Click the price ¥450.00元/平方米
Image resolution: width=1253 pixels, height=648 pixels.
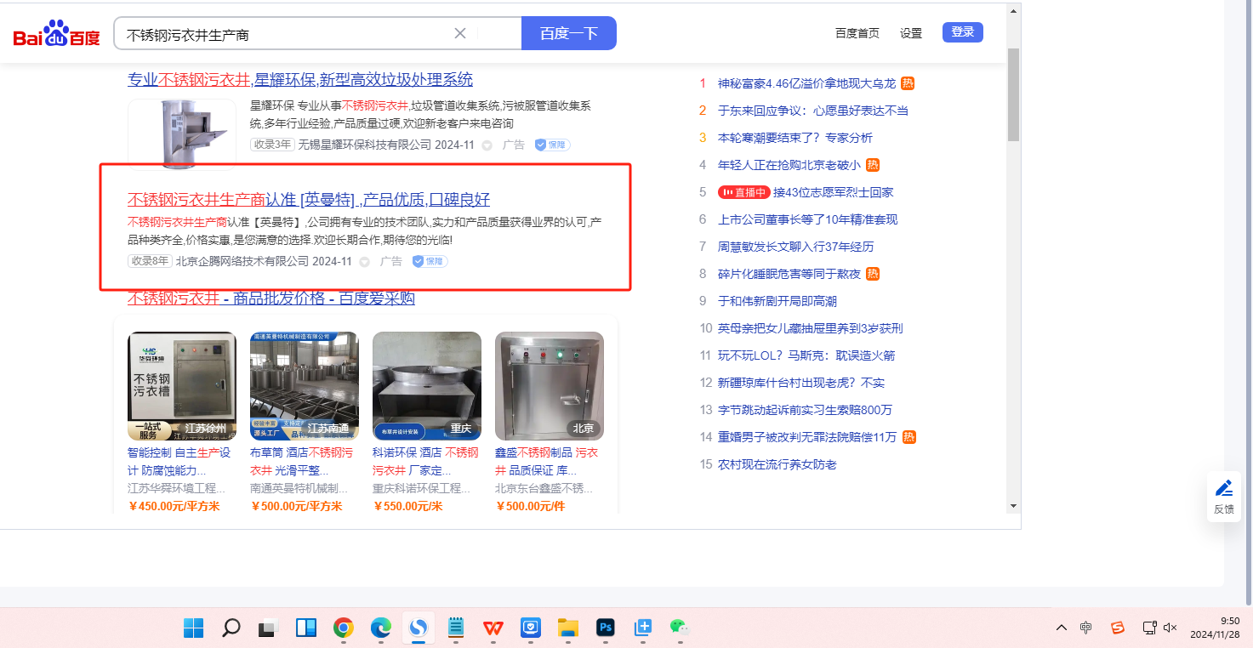174,506
